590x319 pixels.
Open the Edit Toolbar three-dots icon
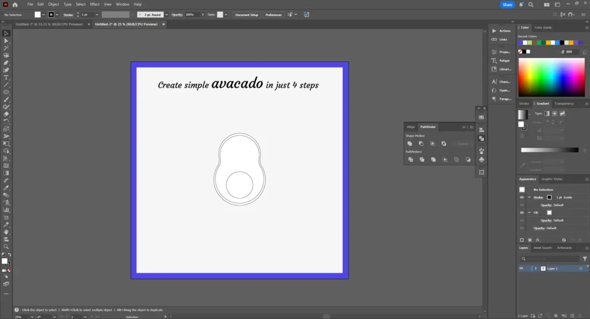pyautogui.click(x=6, y=294)
